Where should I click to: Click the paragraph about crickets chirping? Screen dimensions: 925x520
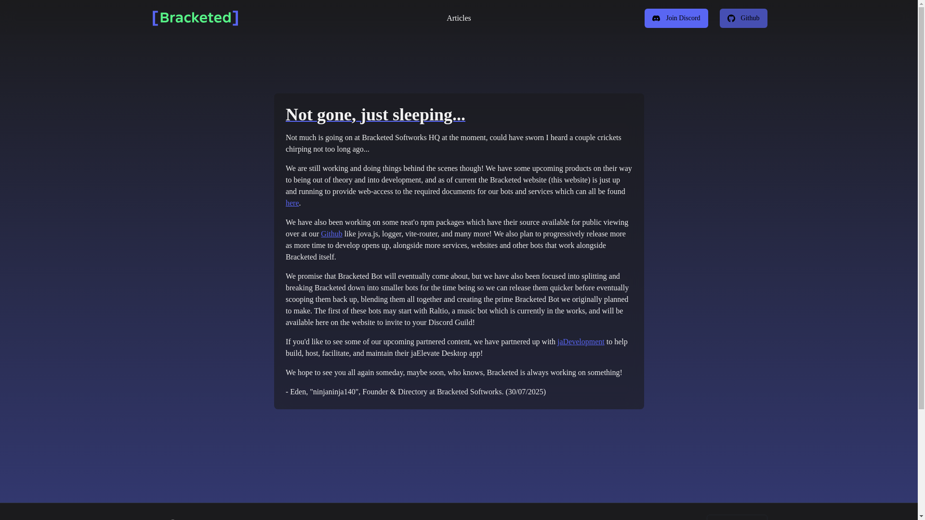pos(459,143)
